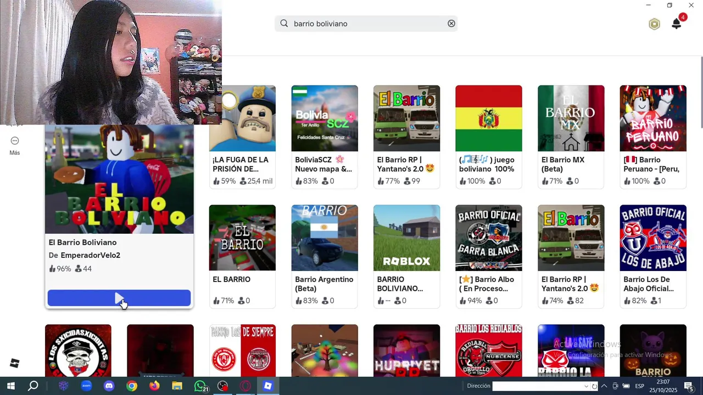Open the Barrio Los De Siempre thumbnail
The width and height of the screenshot is (703, 395).
click(242, 351)
